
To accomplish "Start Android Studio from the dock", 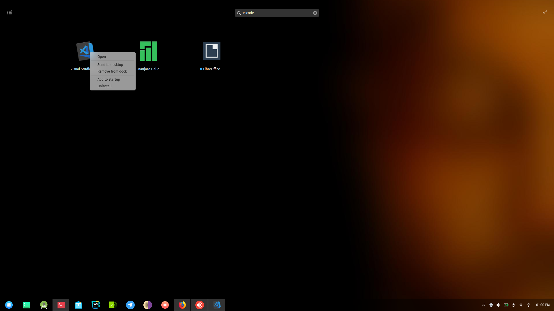I will 44,305.
